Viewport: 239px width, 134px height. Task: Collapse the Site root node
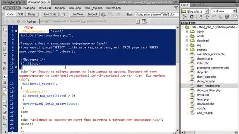coord(183,27)
